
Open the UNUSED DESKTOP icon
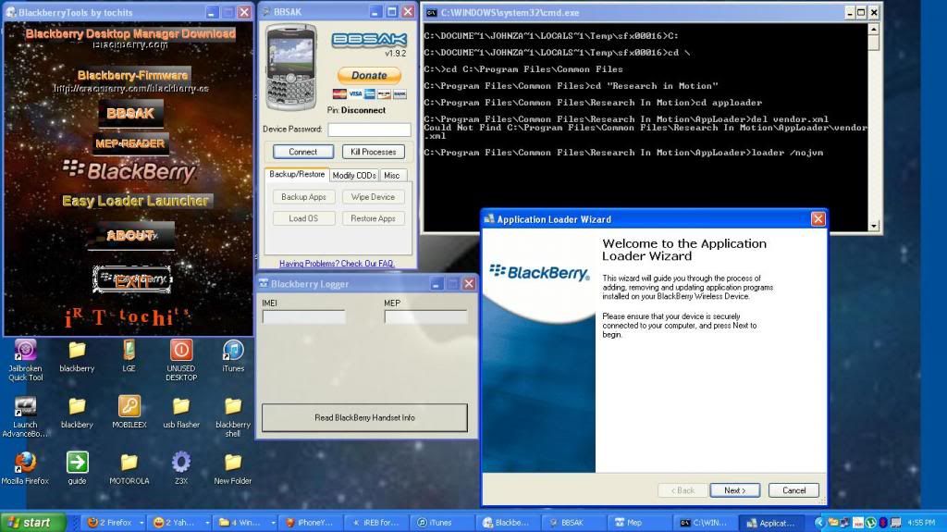181,351
